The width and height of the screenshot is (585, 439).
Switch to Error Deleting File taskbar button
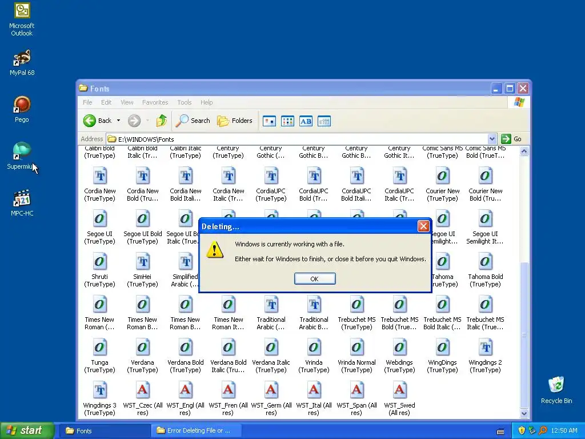(196, 431)
